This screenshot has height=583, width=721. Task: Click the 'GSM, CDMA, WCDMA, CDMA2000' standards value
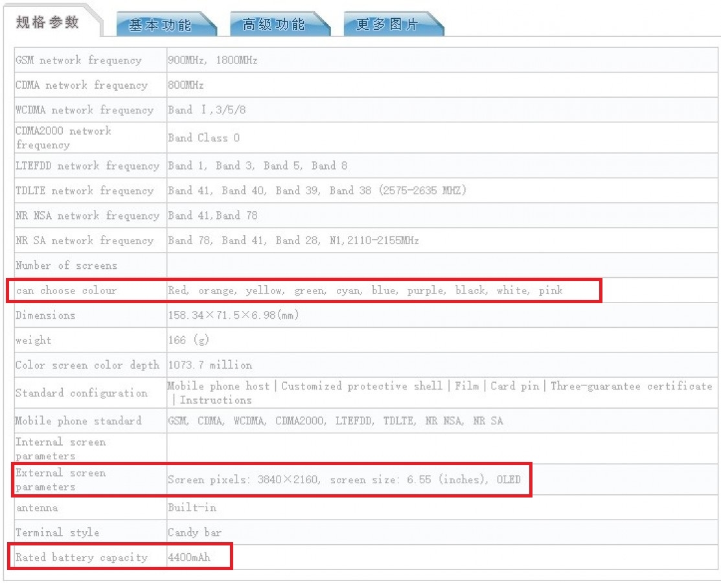click(x=336, y=420)
